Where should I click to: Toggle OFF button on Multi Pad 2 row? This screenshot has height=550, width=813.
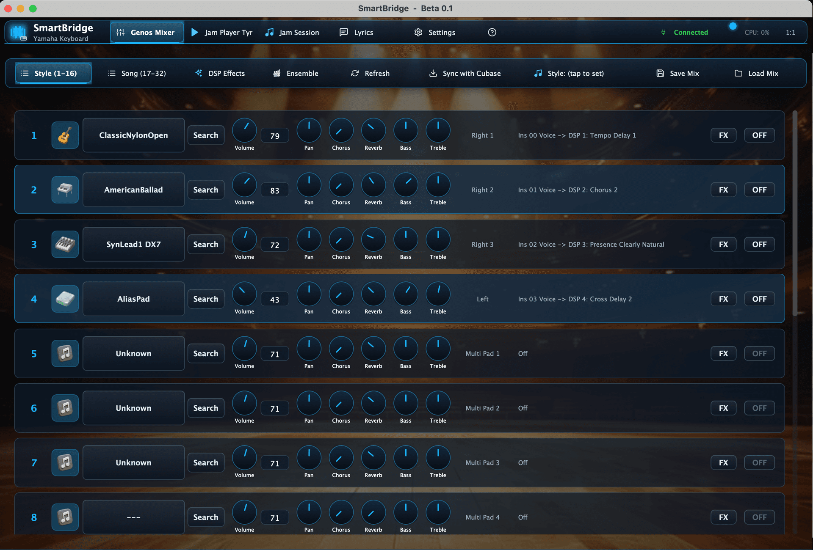(759, 408)
